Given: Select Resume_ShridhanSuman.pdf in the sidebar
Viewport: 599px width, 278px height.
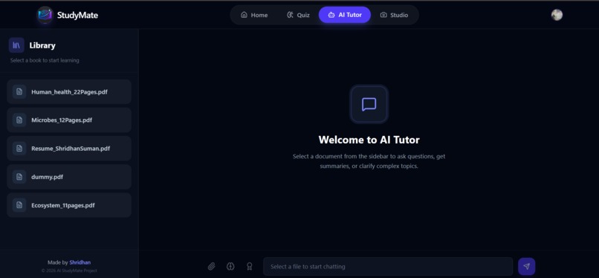Looking at the screenshot, I should click(69, 149).
